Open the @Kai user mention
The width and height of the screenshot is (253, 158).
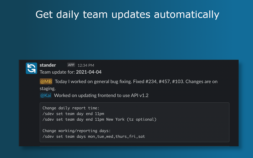coord(46,95)
